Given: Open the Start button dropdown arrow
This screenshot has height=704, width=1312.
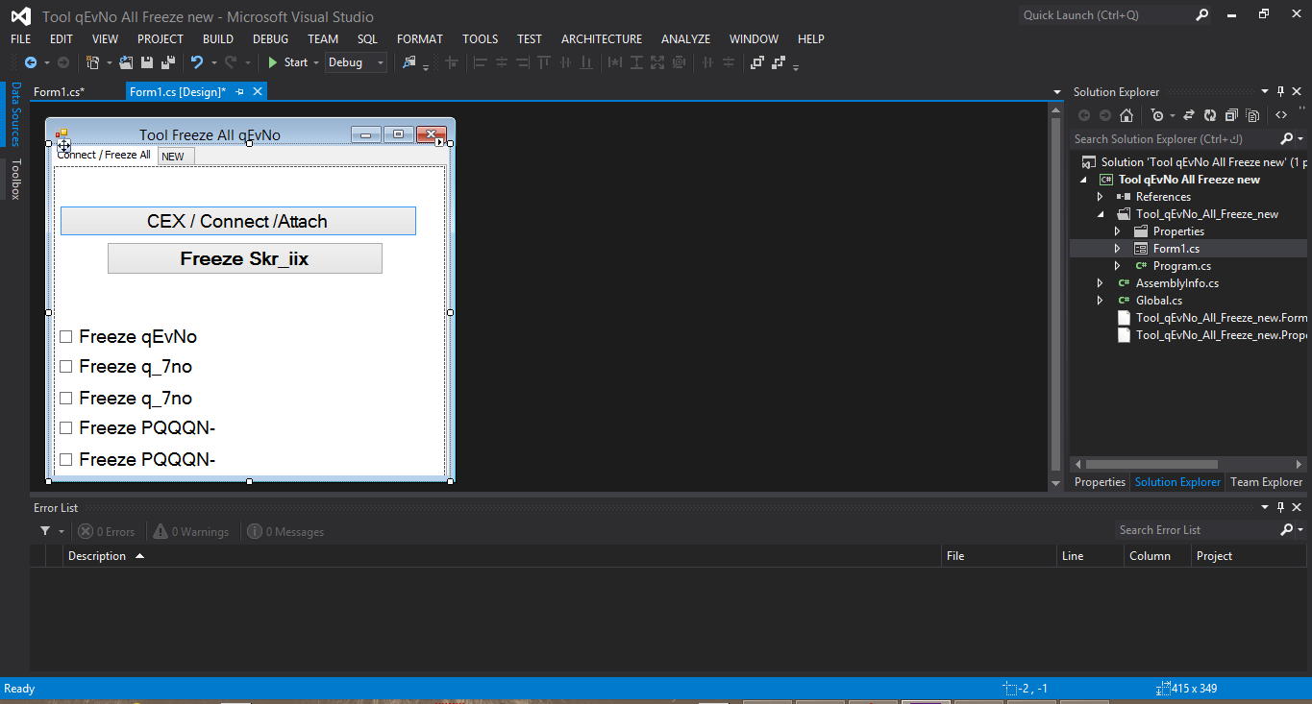Looking at the screenshot, I should click(316, 63).
